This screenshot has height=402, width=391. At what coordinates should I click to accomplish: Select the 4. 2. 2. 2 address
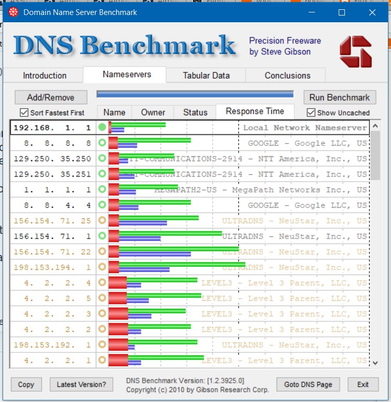point(57,329)
